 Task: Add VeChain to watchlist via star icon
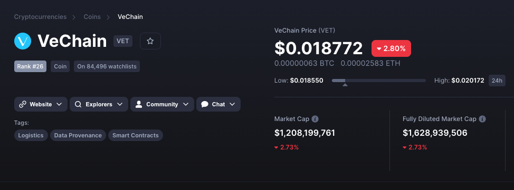point(150,41)
